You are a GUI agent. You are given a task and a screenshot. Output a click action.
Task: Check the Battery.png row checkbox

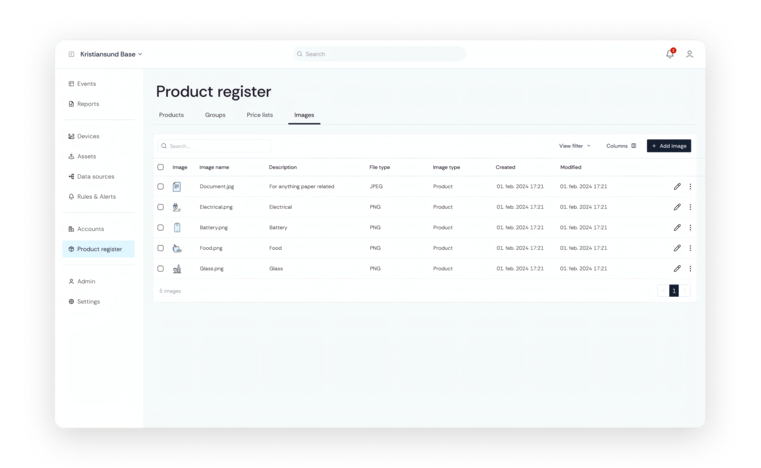[161, 227]
